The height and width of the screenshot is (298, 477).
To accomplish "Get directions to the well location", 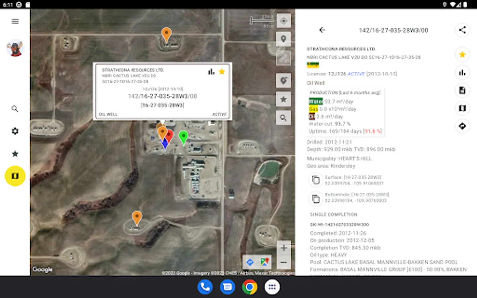I will [462, 126].
